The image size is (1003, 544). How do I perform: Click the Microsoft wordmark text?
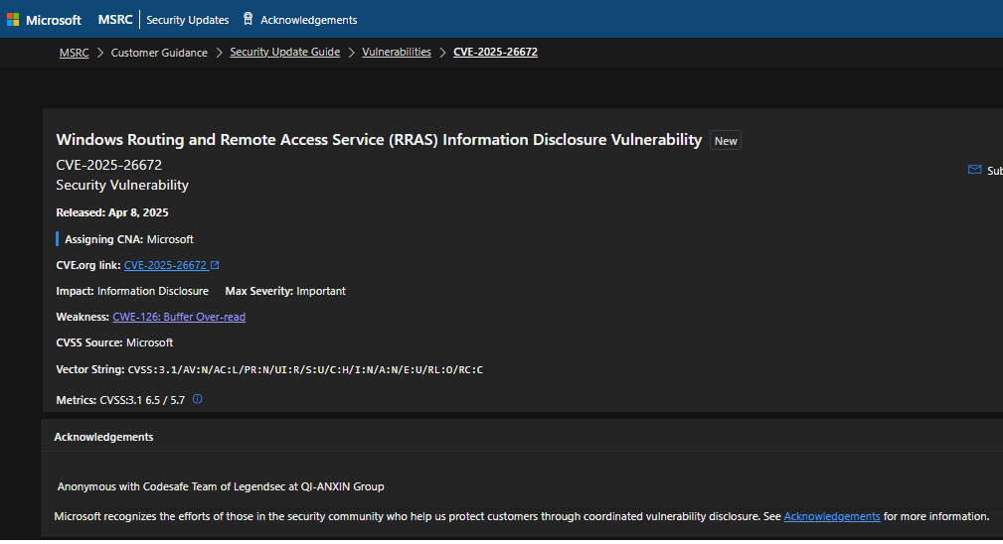(x=54, y=20)
